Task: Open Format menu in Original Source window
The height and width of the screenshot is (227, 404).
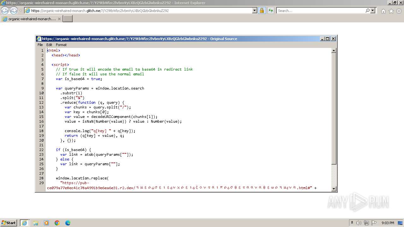Action: (x=61, y=45)
